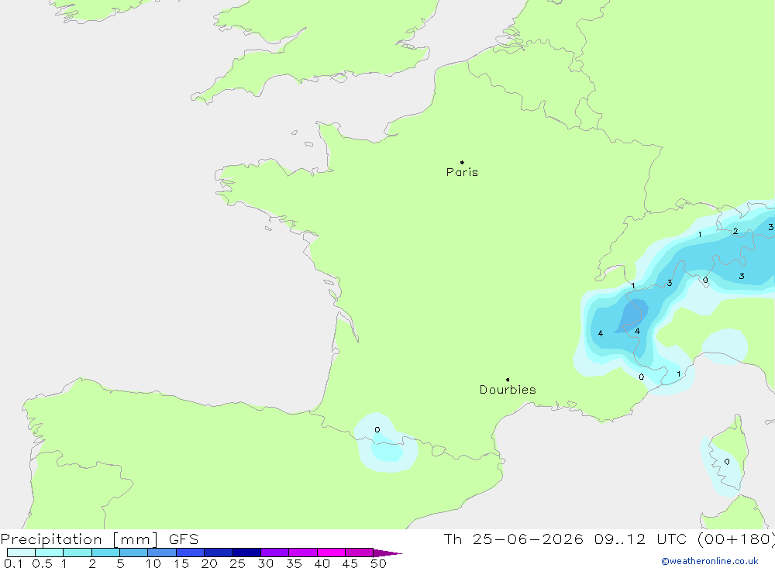Pick the 1–2 mm legend color swatch

coord(77,553)
